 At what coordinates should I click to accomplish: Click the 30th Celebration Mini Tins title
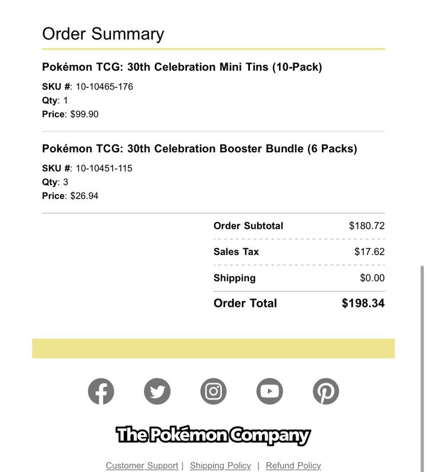[x=182, y=67]
